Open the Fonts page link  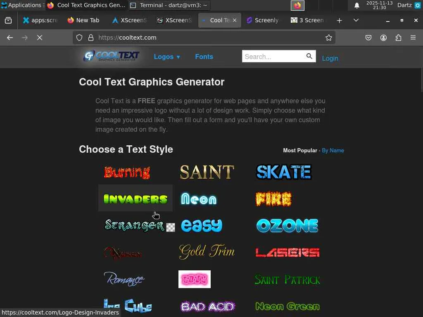coord(204,57)
